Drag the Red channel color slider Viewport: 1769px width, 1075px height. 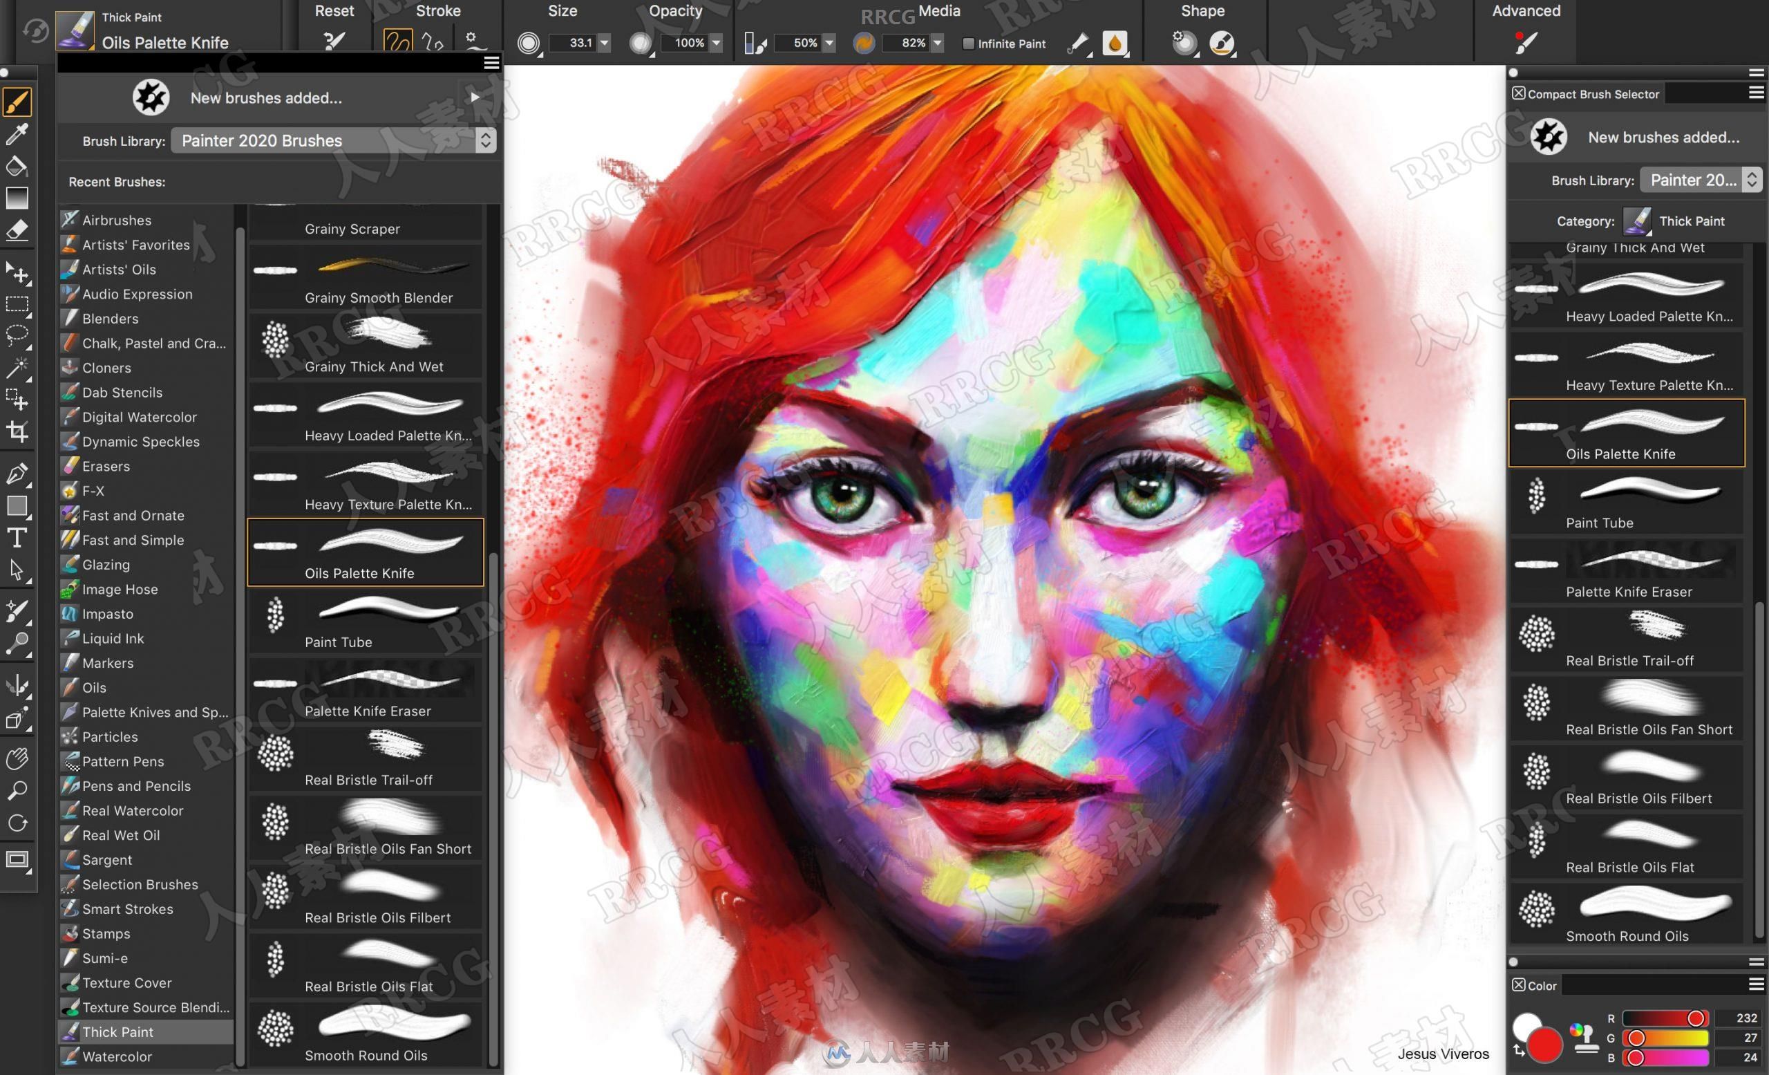click(1692, 1020)
